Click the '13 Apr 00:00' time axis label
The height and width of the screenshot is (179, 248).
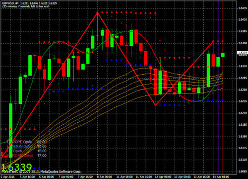183,177
